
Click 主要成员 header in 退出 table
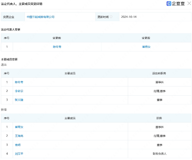coord(70,73)
